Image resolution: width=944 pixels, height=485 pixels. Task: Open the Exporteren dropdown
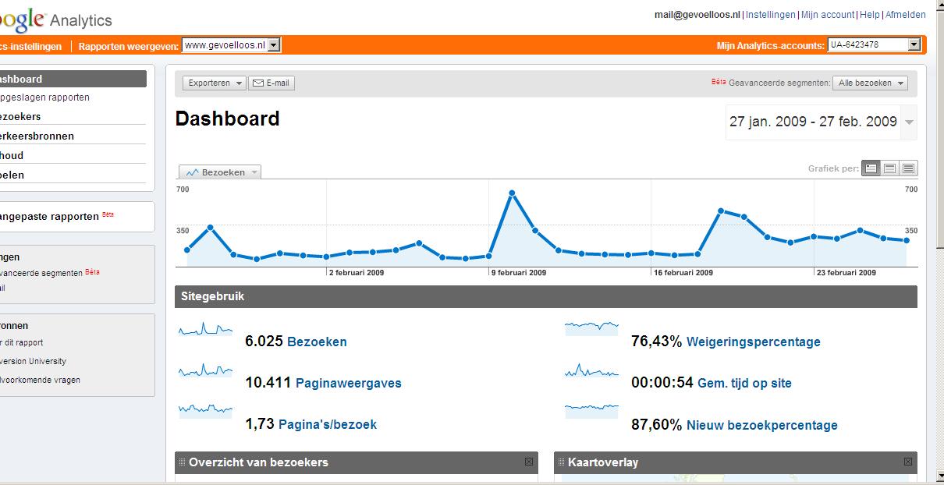pos(215,83)
